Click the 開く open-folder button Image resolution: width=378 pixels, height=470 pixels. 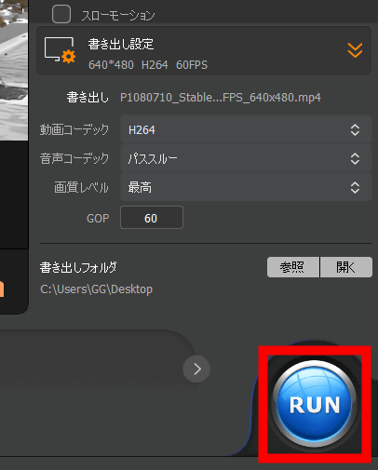pos(346,267)
